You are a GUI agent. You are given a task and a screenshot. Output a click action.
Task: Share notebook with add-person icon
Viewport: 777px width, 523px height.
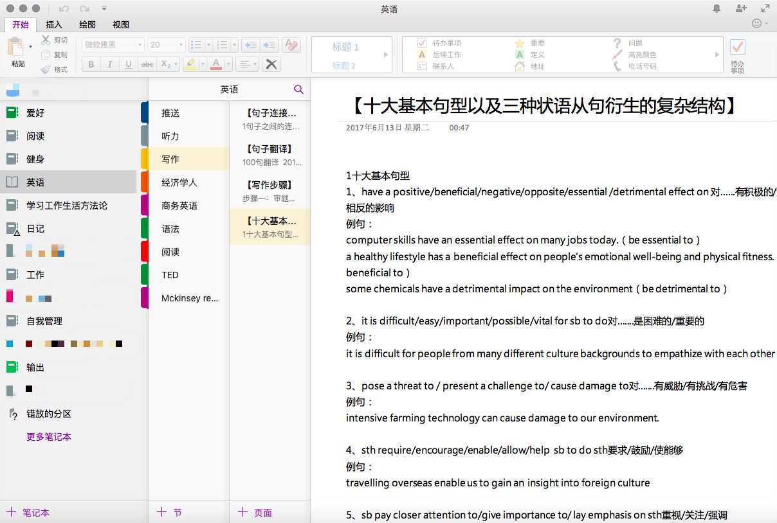pyautogui.click(x=742, y=9)
